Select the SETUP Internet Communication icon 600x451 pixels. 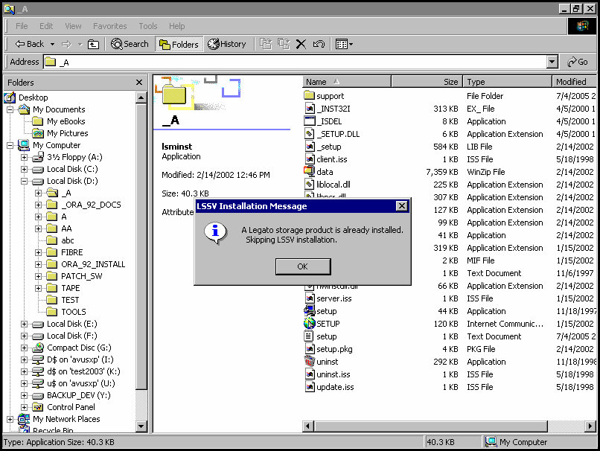(x=309, y=324)
